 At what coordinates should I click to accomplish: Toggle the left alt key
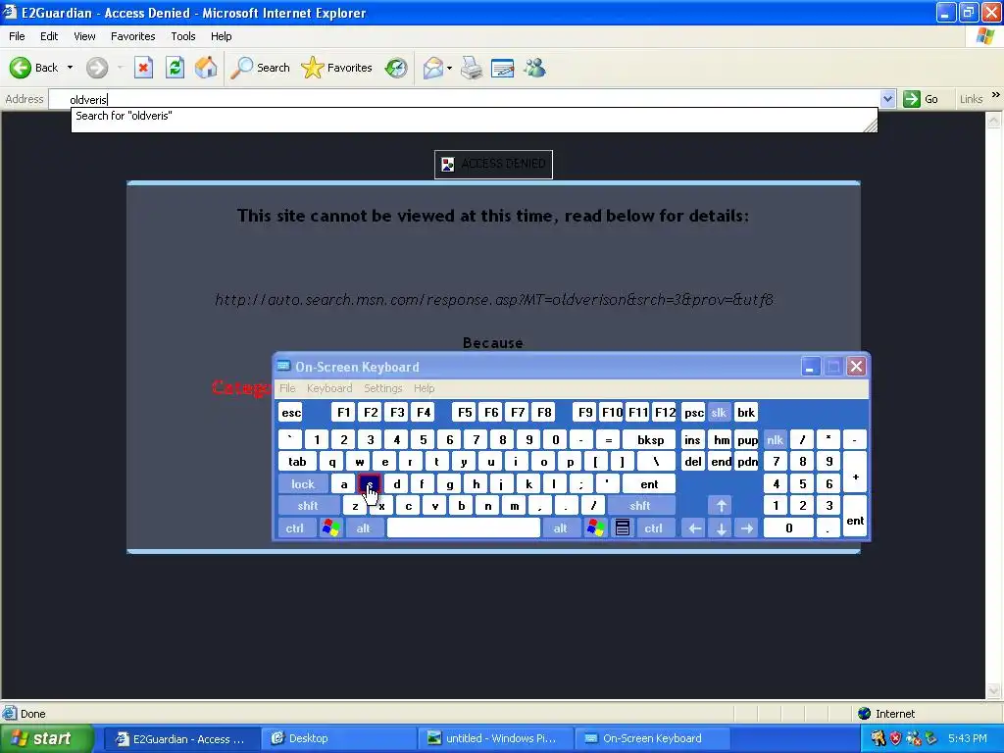click(x=364, y=528)
